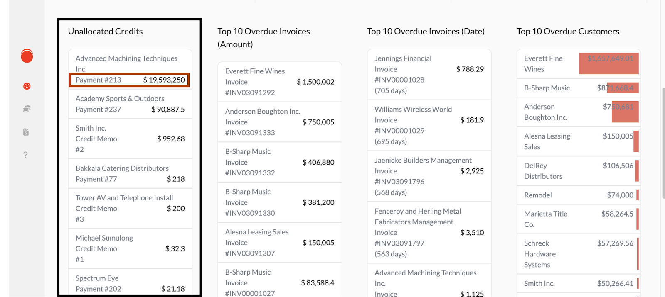Click the (563 days) overdue label
Viewport: 665px width, 297px height.
click(391, 254)
